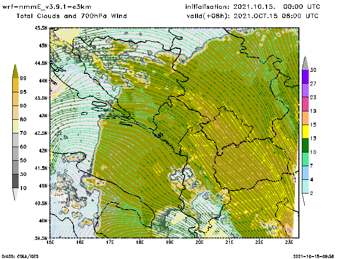The image size is (343, 259).
Task: Click the 2021-10-15-09:38 timestamp
Action: [314, 257]
